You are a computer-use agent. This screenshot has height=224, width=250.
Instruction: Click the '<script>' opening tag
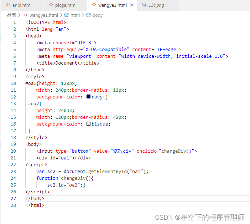(36, 165)
